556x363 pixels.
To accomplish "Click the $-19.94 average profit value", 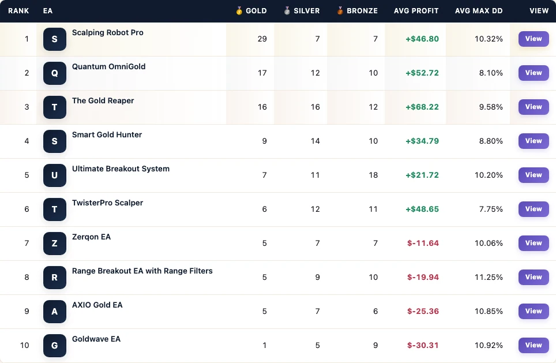I will pos(423,278).
